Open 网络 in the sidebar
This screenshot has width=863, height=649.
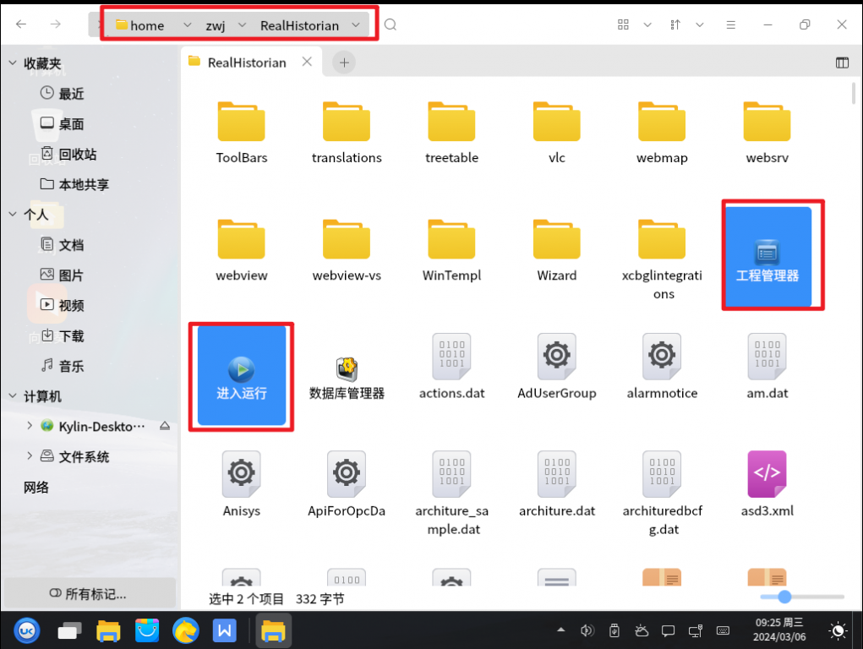[x=36, y=487]
